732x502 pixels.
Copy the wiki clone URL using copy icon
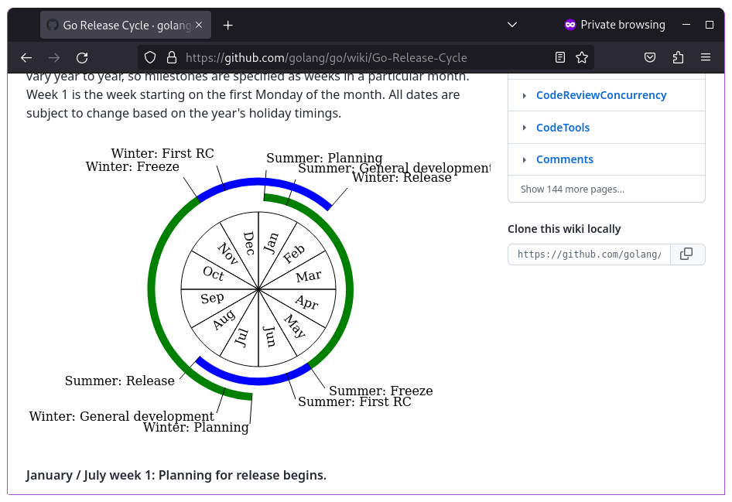click(687, 254)
